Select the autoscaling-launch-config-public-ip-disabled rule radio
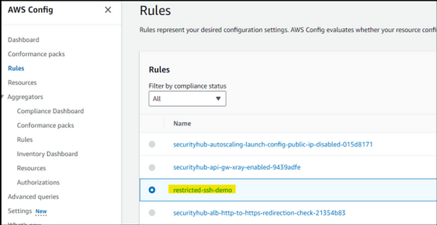 coord(152,144)
